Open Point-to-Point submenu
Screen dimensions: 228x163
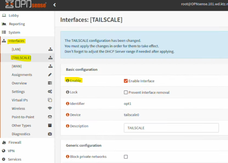(x=23, y=117)
